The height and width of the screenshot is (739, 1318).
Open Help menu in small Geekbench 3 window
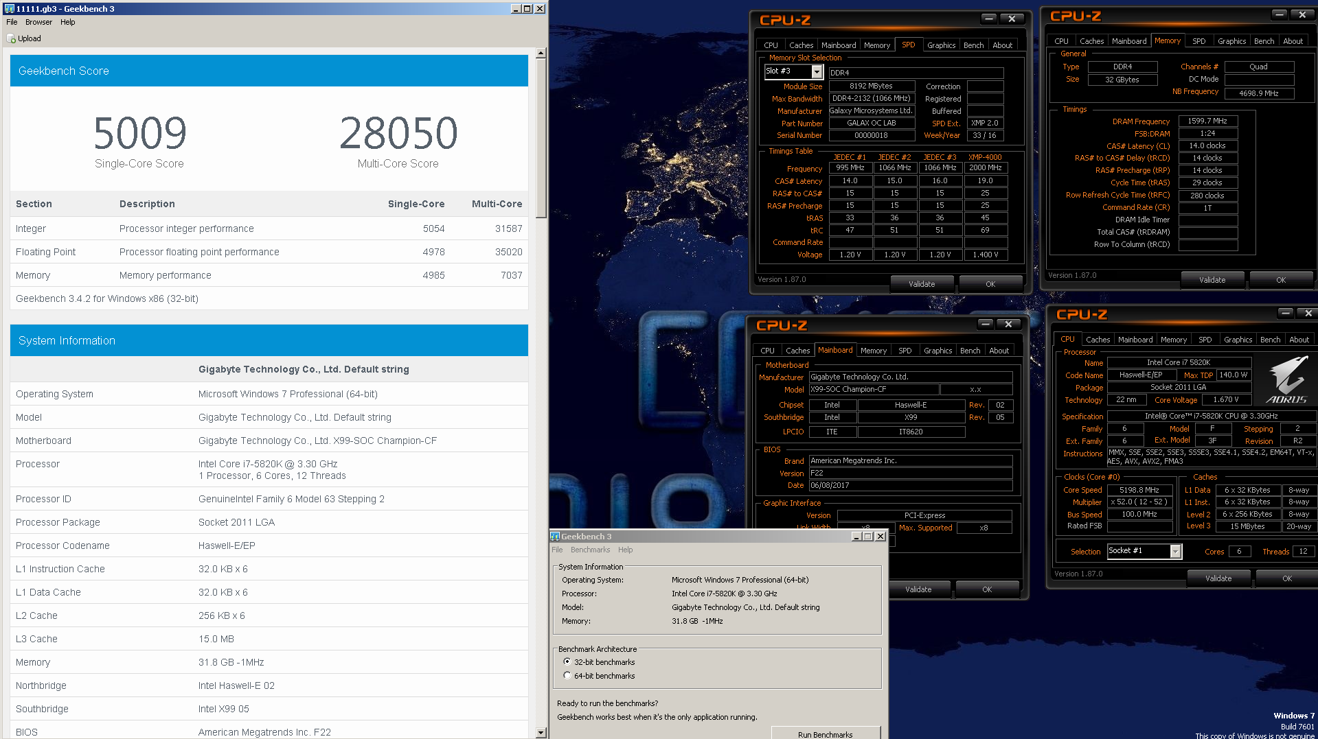625,550
